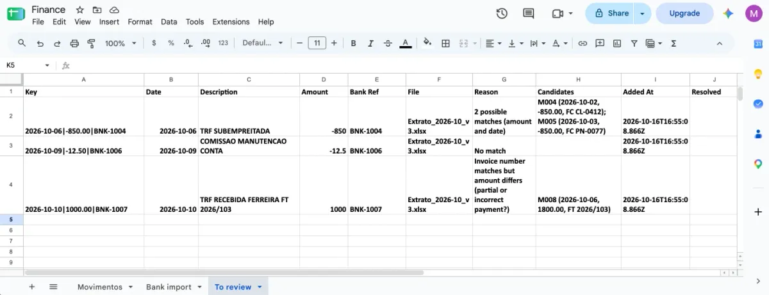The image size is (769, 295).
Task: Open the vertical align dropdown
Action: pos(516,43)
